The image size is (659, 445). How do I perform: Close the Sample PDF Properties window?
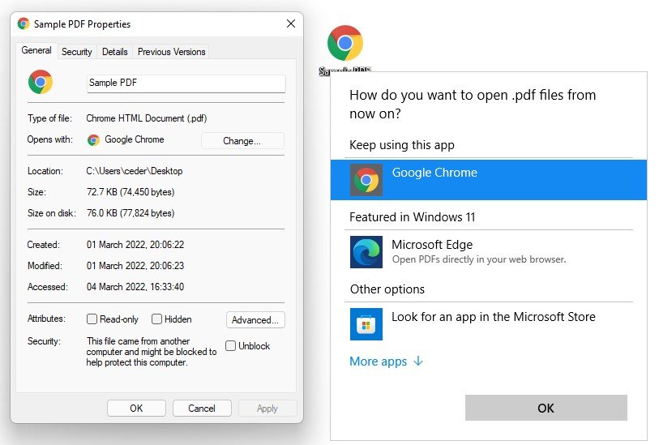[x=291, y=24]
